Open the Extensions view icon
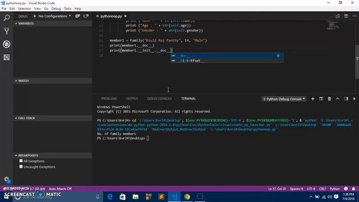Viewport: 359px width, 202px height. 6,57
